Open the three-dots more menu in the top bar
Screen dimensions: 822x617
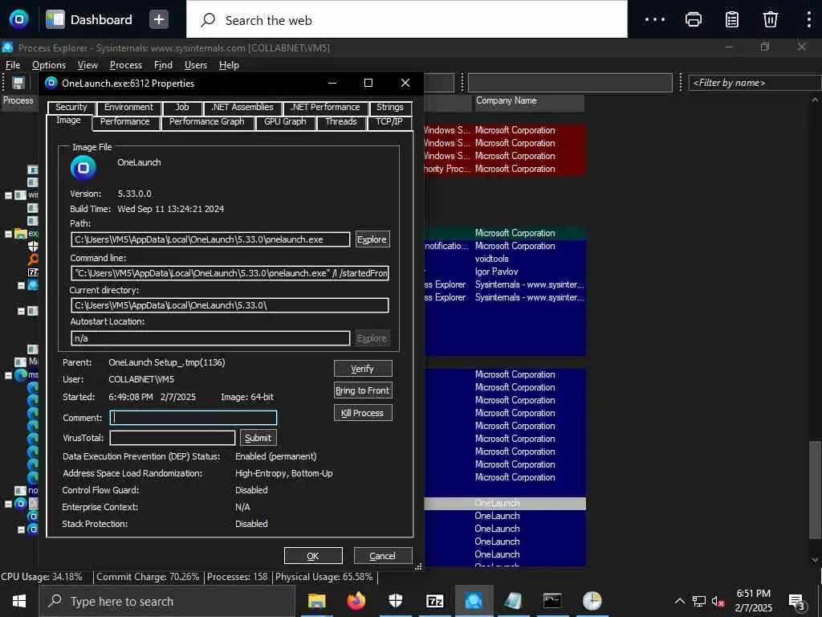655,20
